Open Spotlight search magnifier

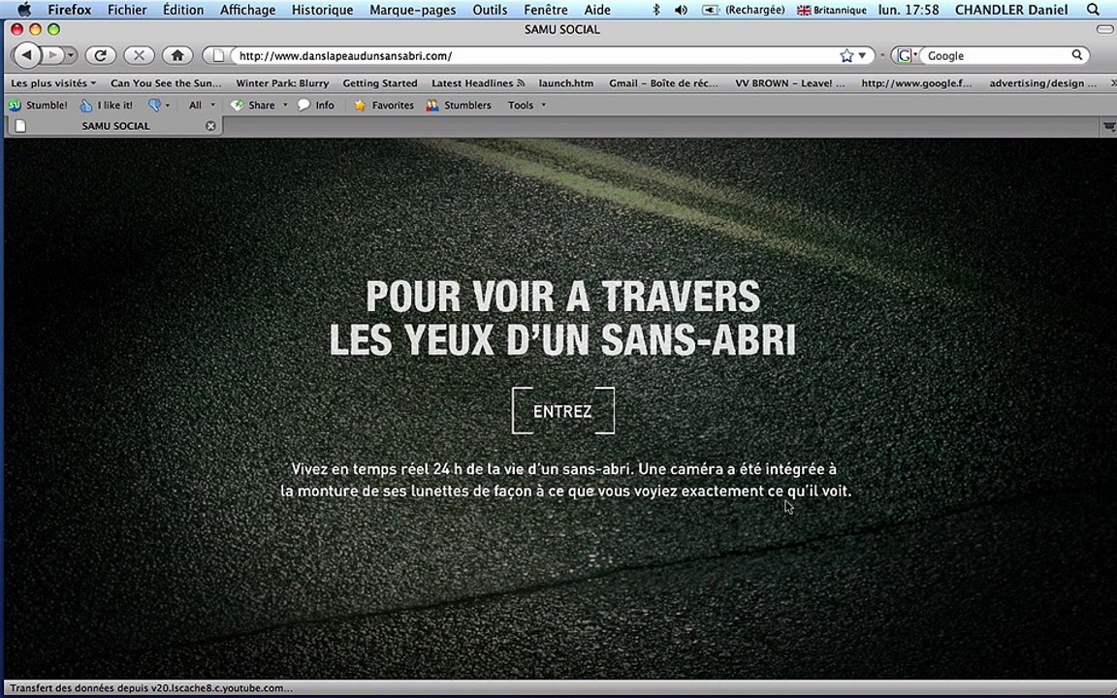click(x=1093, y=10)
